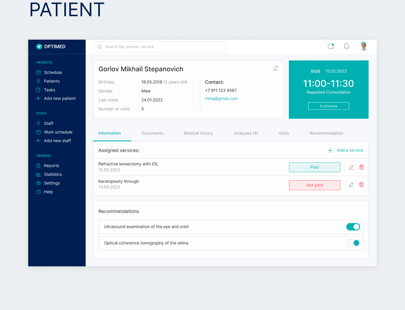This screenshot has height=310, width=405.
Task: Click the search file, person, service field
Action: point(160,47)
